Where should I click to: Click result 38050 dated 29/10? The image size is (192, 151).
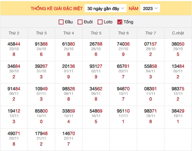pos(178,44)
